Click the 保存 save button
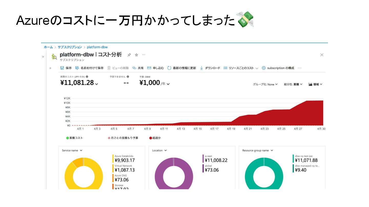The width and height of the screenshot is (369, 207). (x=66, y=68)
